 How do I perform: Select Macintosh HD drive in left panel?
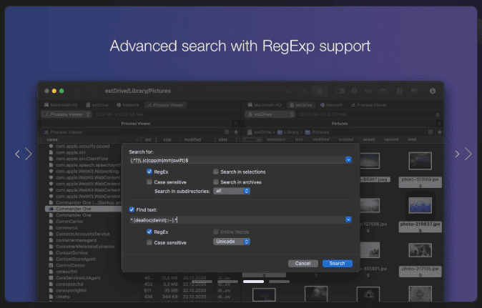click(61, 105)
